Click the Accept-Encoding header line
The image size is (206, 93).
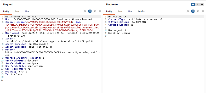(29, 47)
